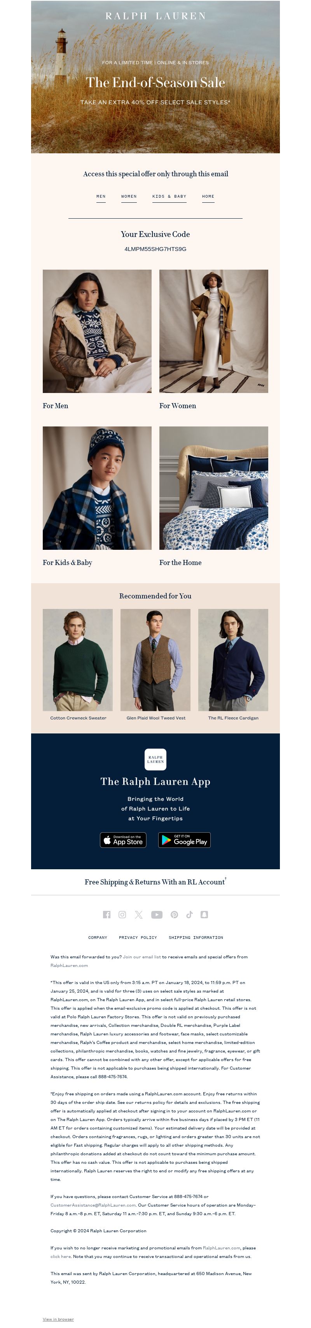Select the MEN navigation tab
This screenshot has height=1328, width=311.
point(101,196)
